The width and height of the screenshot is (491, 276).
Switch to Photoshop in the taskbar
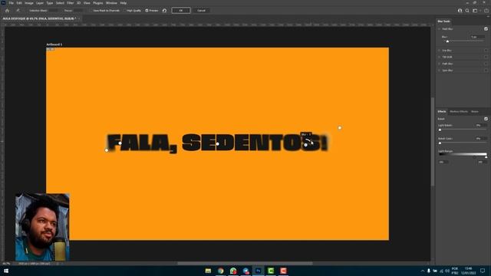258,271
